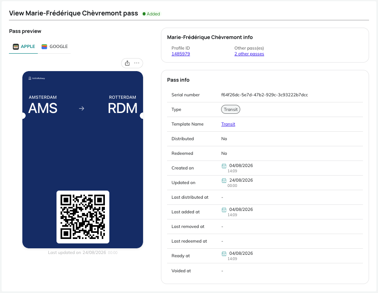Click the Added status text

click(x=153, y=14)
